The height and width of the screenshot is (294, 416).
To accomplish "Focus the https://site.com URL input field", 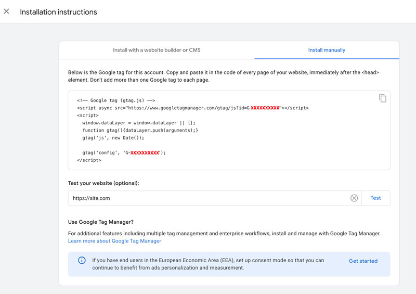I will click(208, 198).
